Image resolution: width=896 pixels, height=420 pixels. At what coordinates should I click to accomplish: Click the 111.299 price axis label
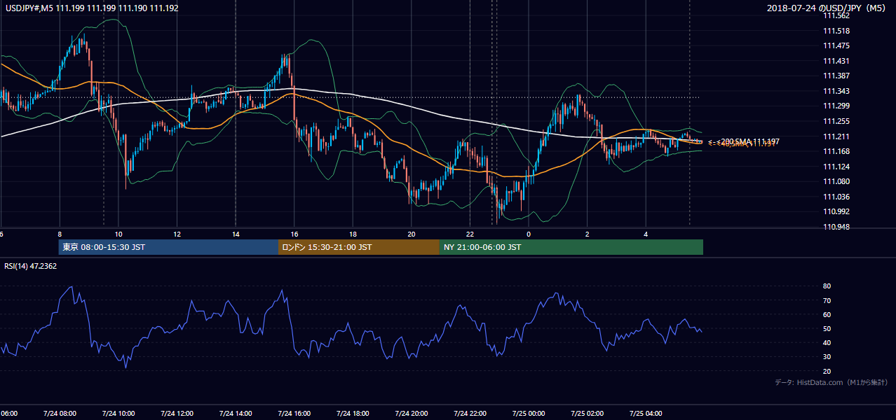point(836,106)
